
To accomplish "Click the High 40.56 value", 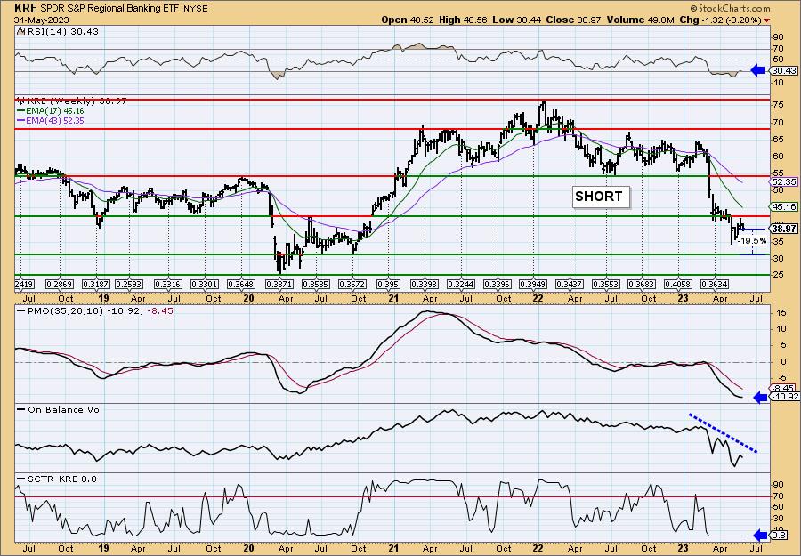I will (x=464, y=20).
